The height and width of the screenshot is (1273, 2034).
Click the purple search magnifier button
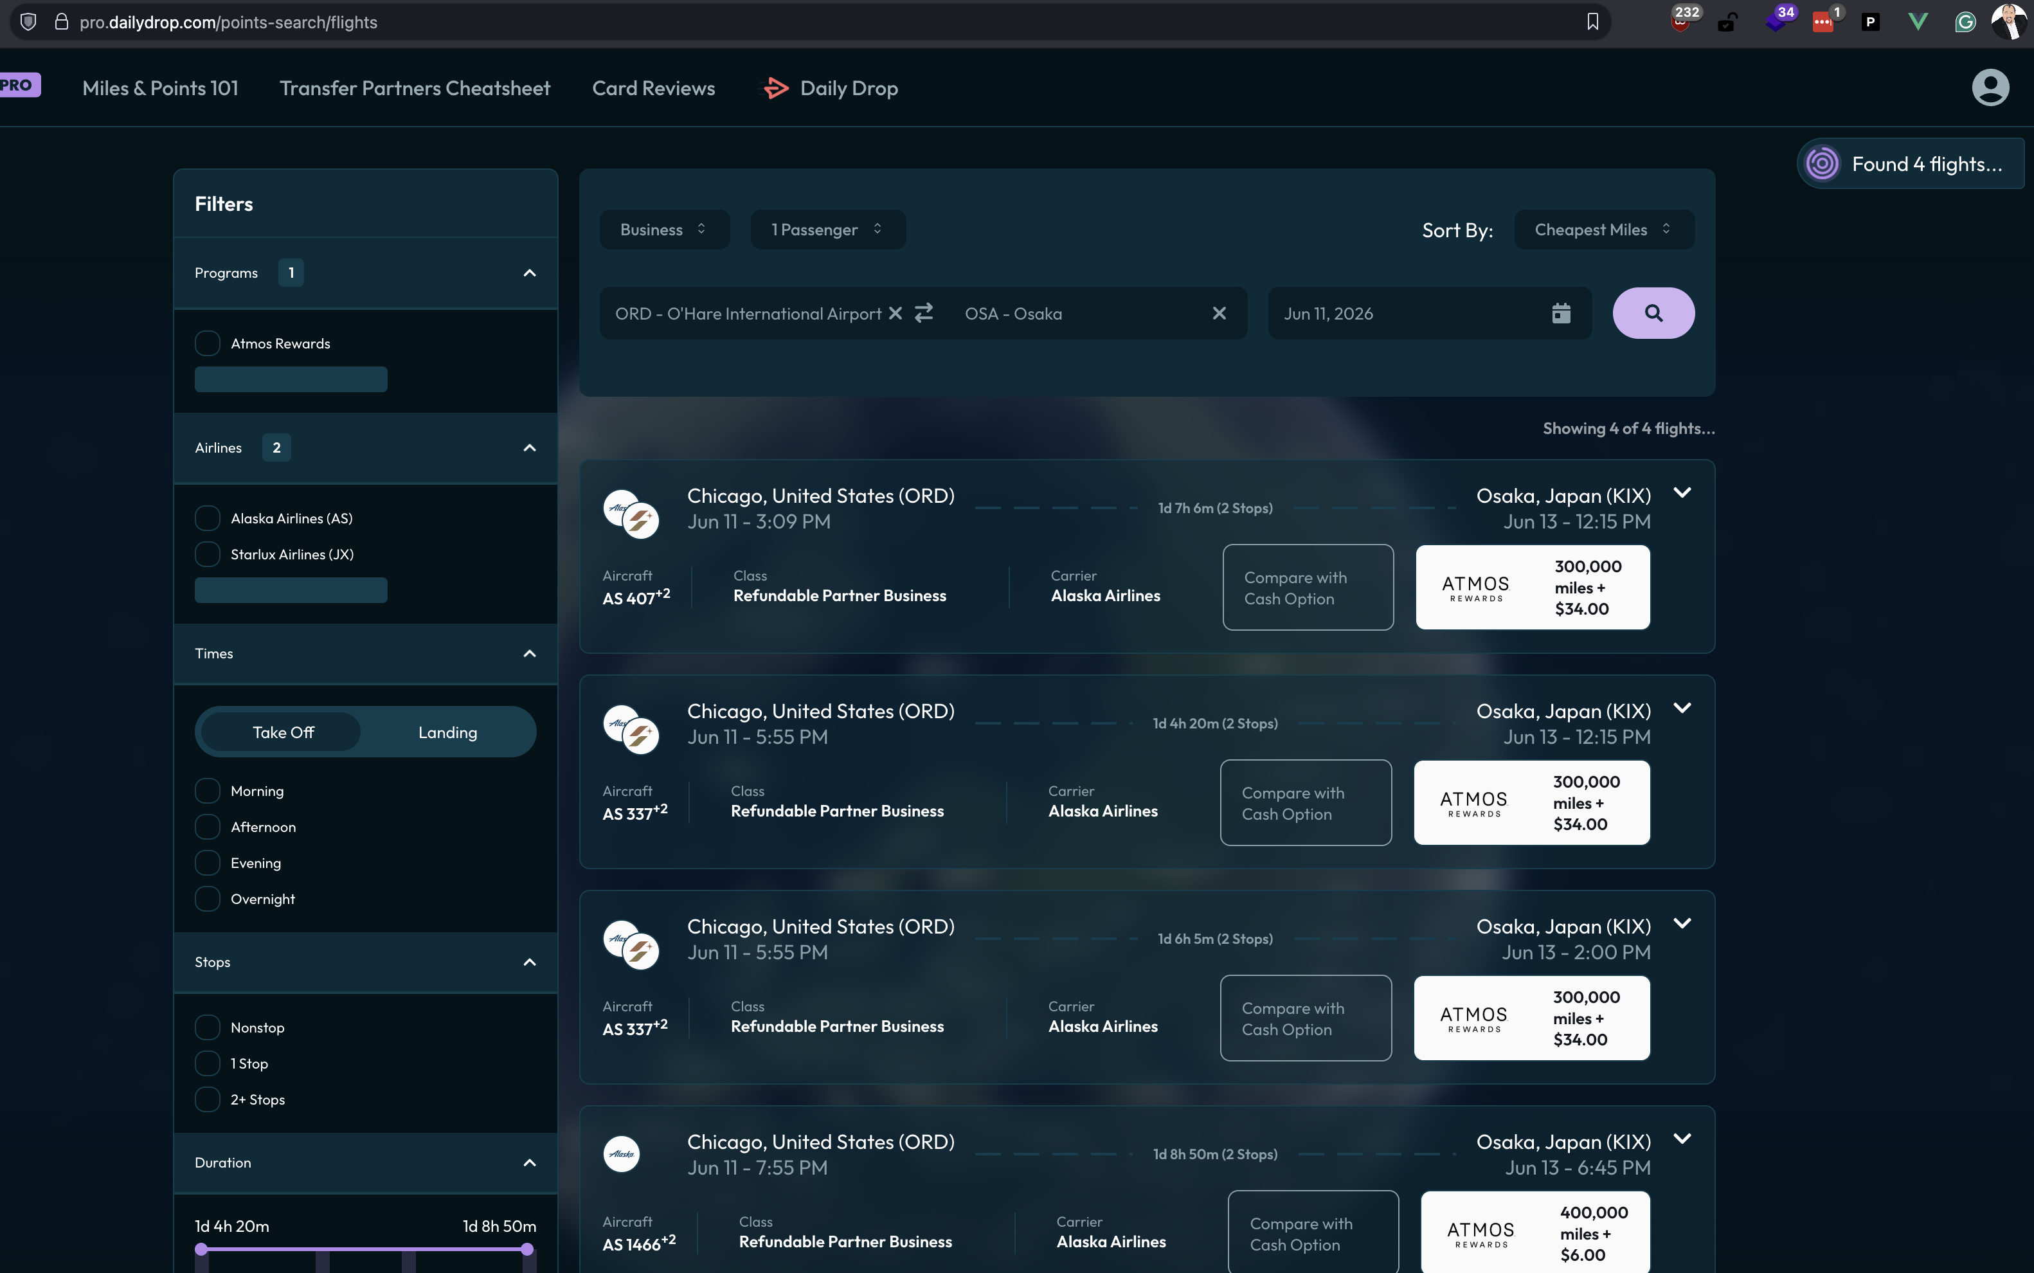[x=1653, y=313]
